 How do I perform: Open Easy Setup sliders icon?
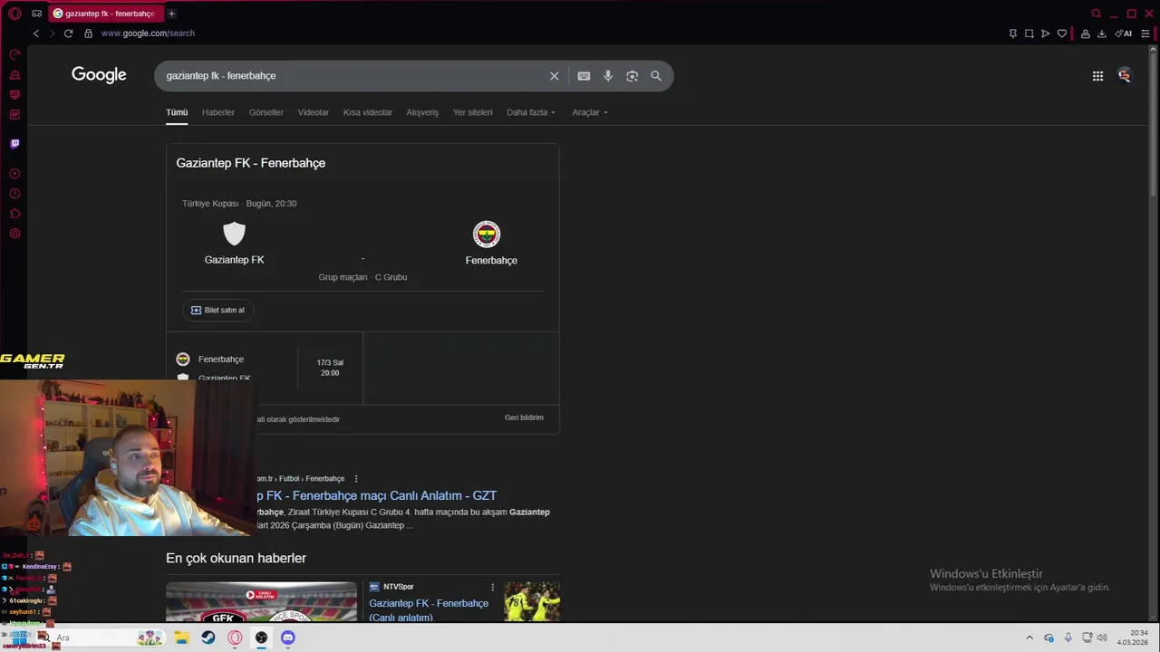click(x=1145, y=34)
